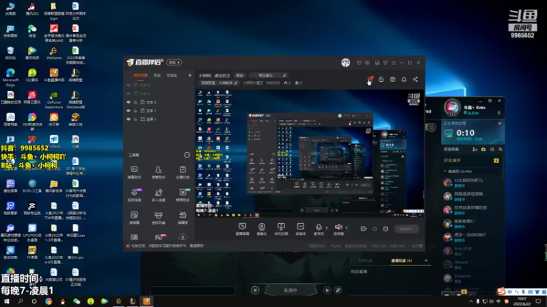Open the 弹幕助手 danmaku assistant tool
Viewport: 547px width, 307px height.
tap(134, 172)
